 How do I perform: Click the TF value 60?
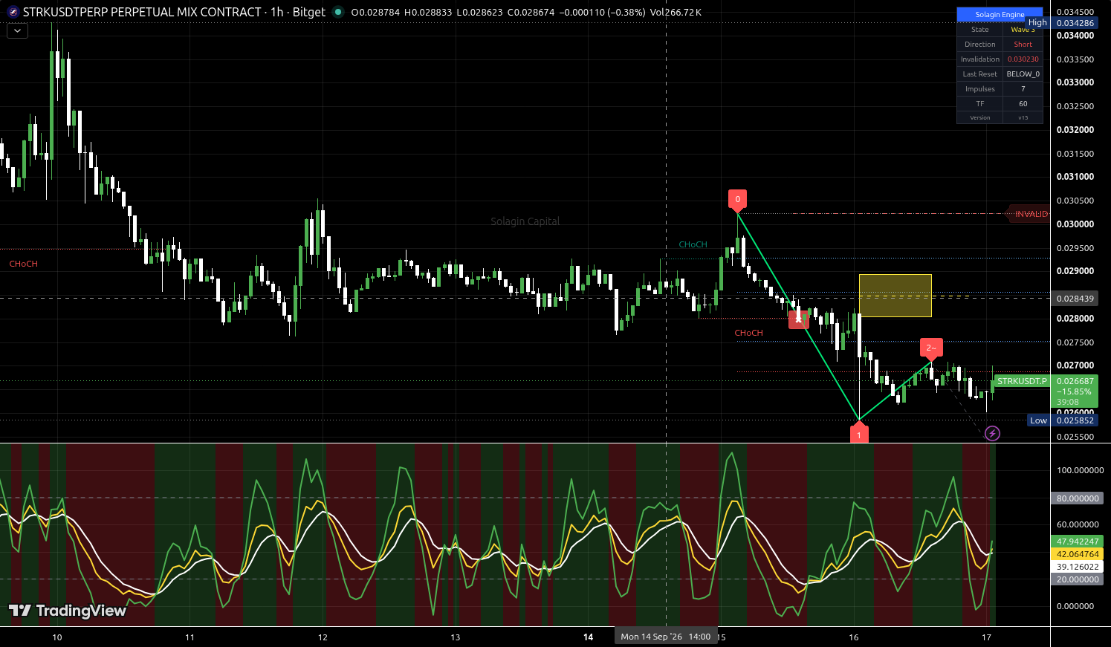pos(1023,104)
